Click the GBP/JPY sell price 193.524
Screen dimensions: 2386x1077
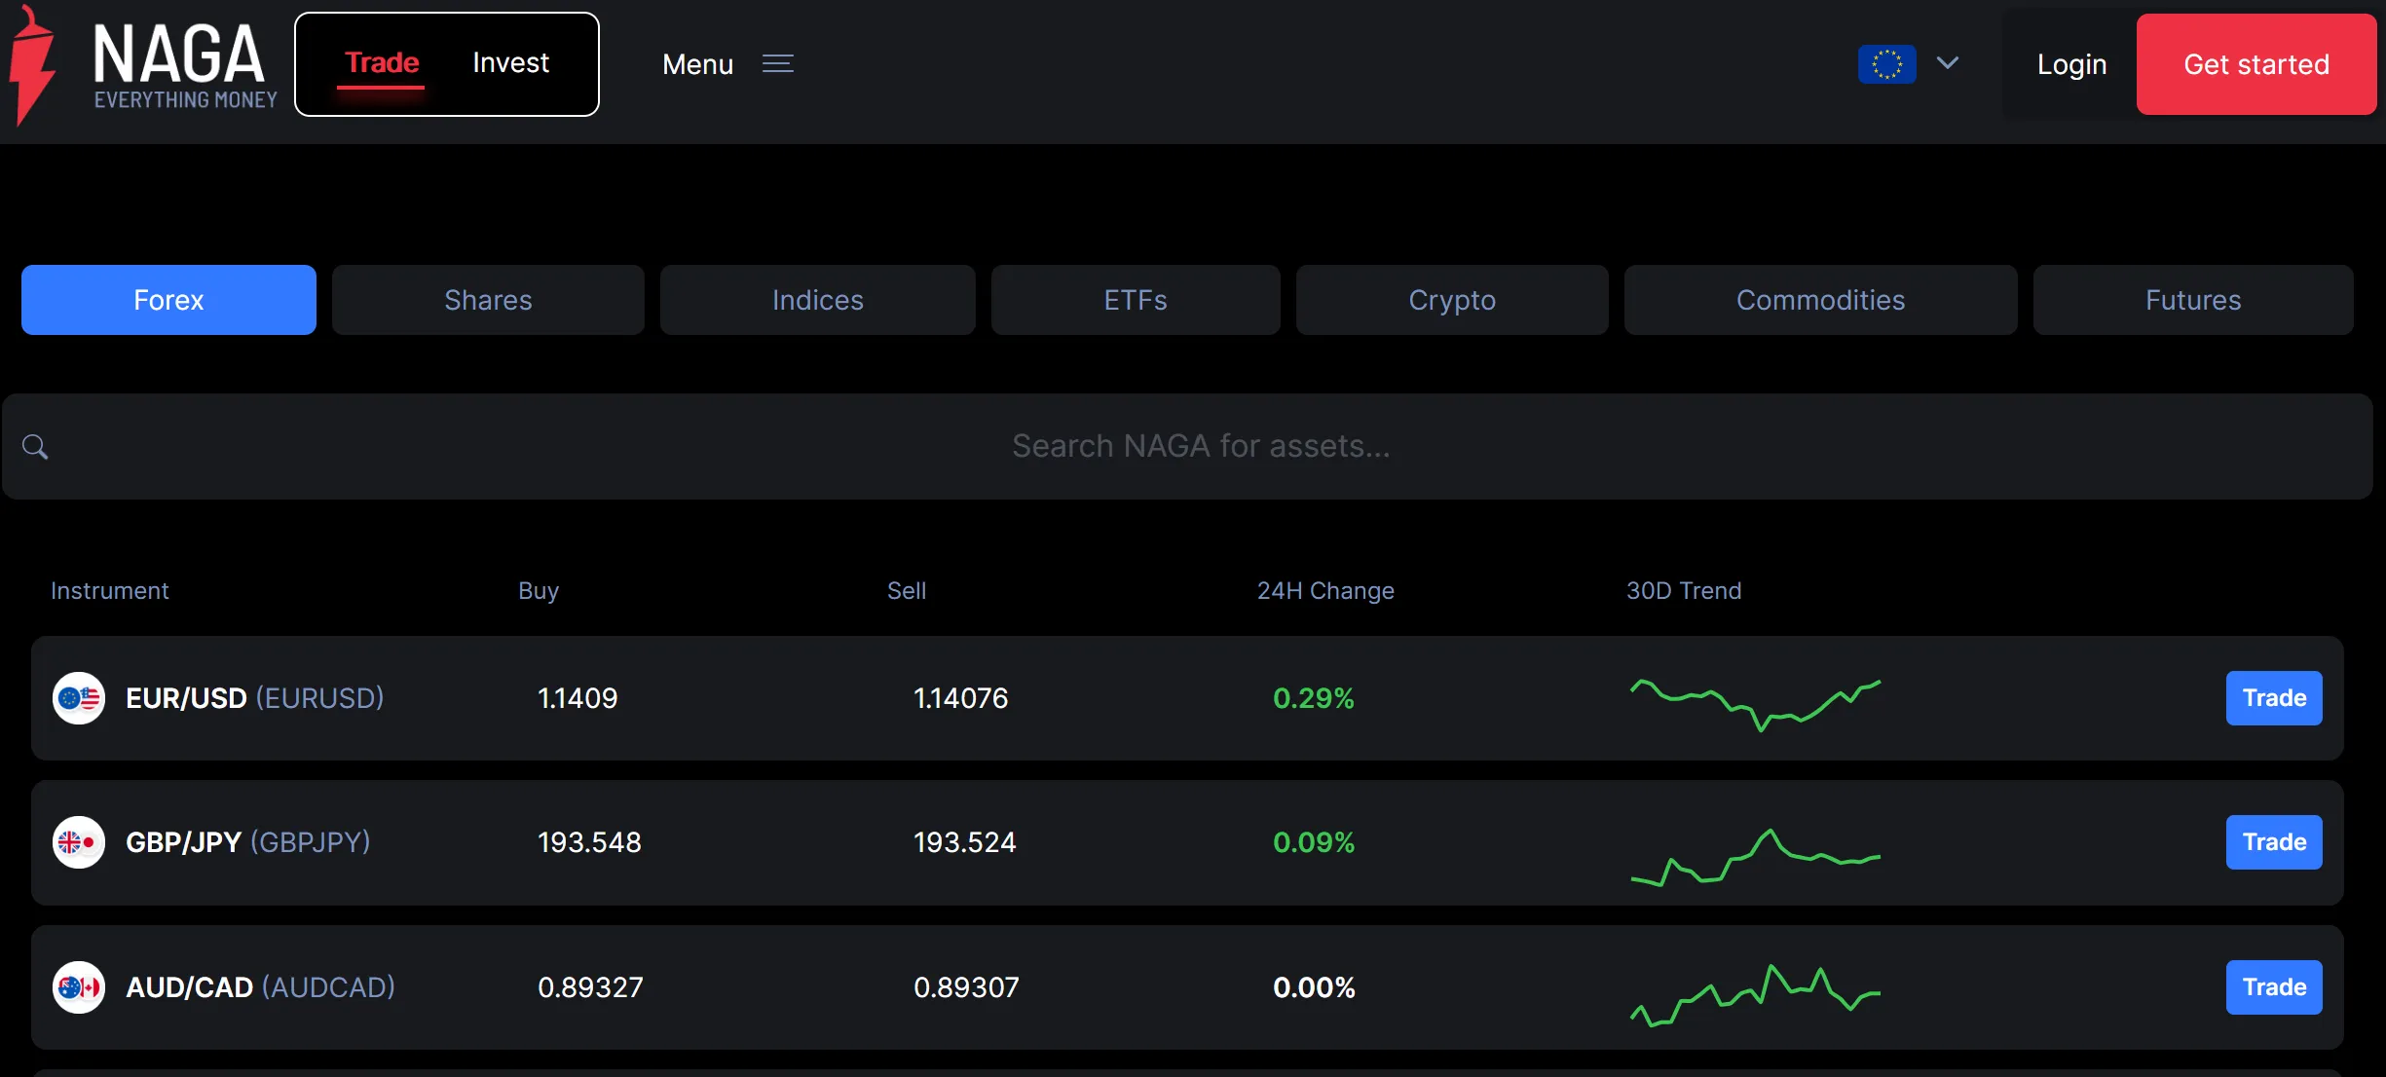pos(964,842)
